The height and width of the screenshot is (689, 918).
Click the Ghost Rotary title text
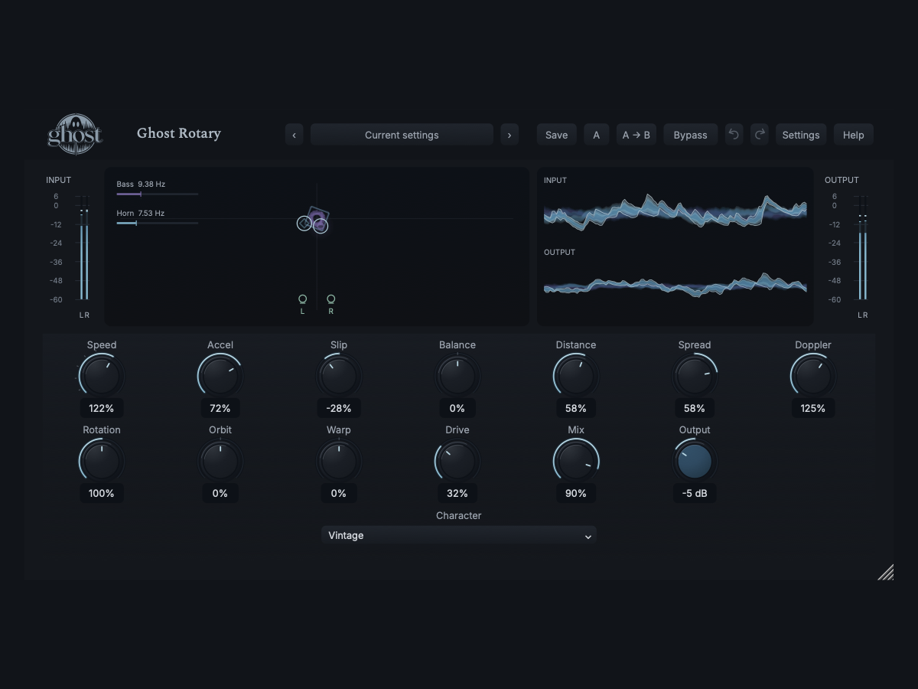(x=179, y=133)
